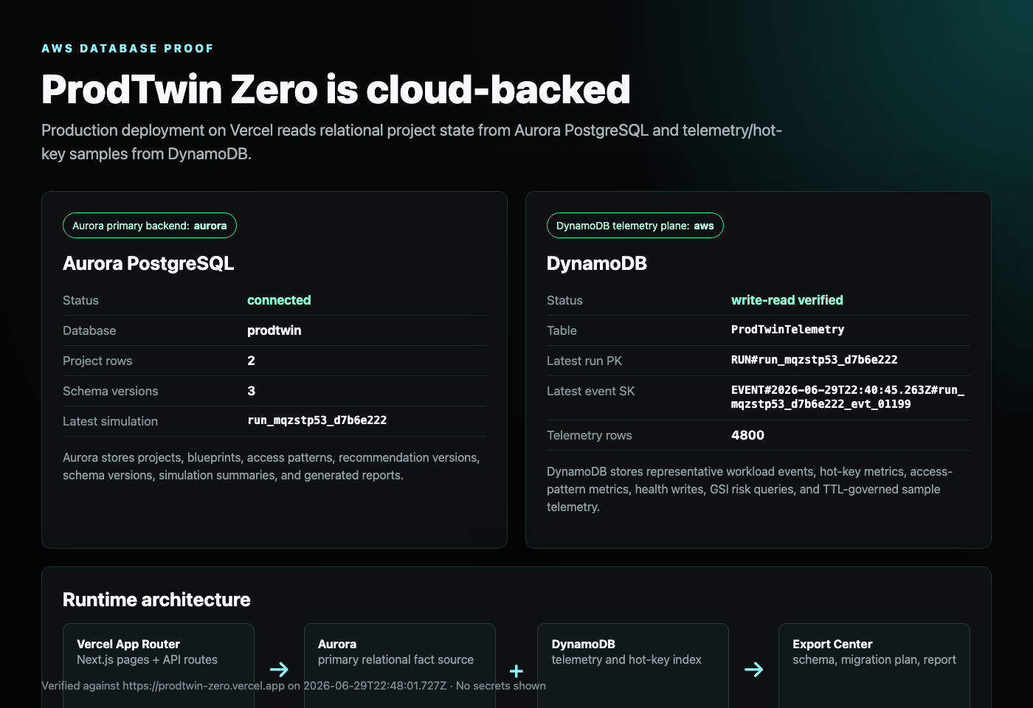This screenshot has width=1033, height=708.
Task: Click the Aurora PostgreSQL heading
Action: [148, 263]
